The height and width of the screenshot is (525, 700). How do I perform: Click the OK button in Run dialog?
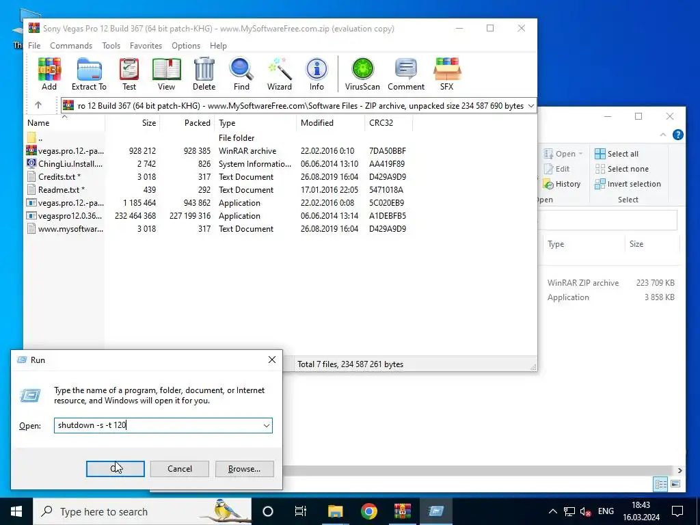[115, 469]
